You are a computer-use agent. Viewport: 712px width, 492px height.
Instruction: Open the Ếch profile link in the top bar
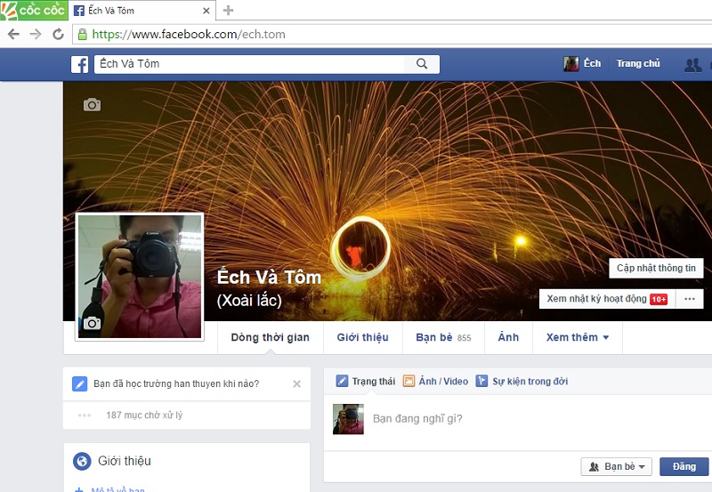point(592,63)
